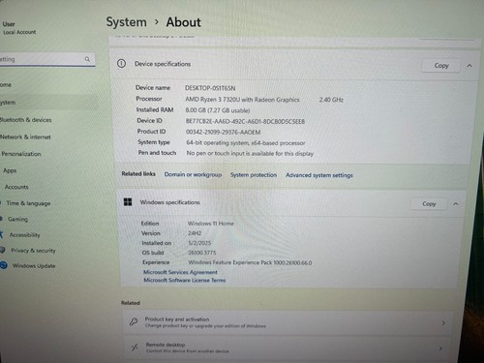
Task: Click the 24H2 version value
Action: pos(195,233)
